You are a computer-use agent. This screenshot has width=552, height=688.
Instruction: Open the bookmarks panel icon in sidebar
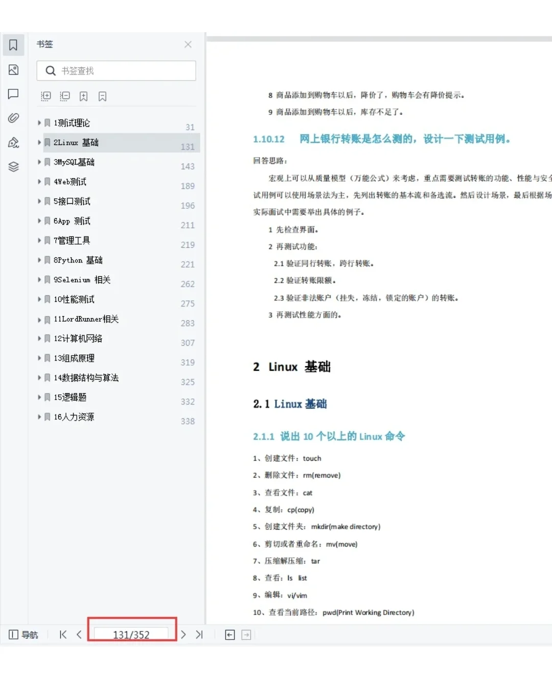click(13, 45)
